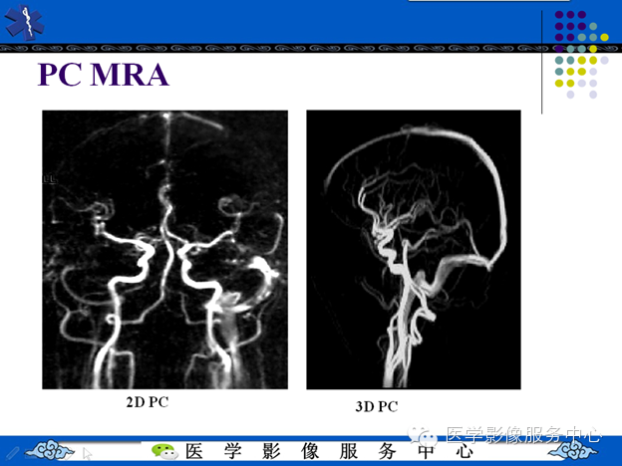Click the PC MRA slide title
Viewport: 622px width, 466px height.
pos(103,75)
